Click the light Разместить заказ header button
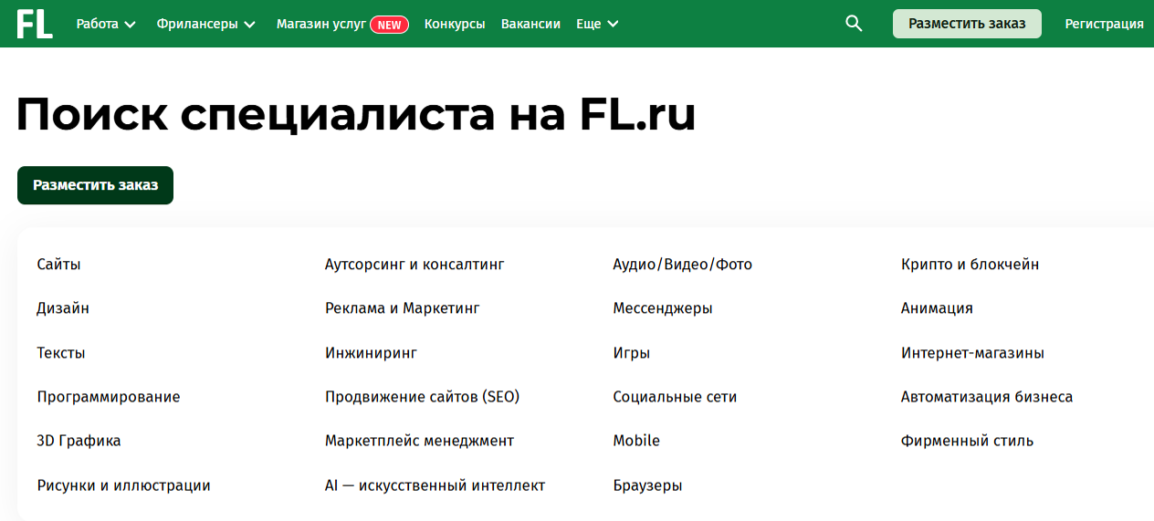1154x521 pixels. tap(967, 24)
